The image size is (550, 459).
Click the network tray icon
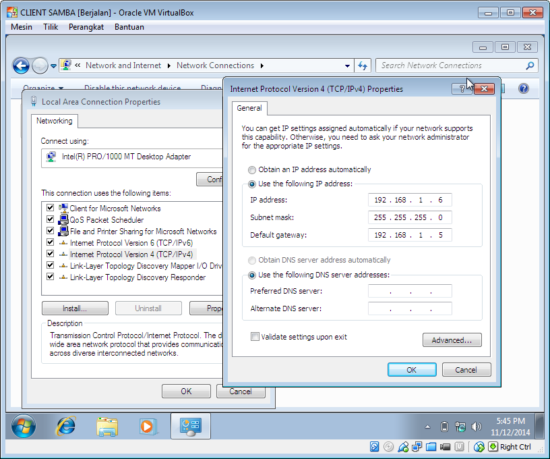click(460, 427)
